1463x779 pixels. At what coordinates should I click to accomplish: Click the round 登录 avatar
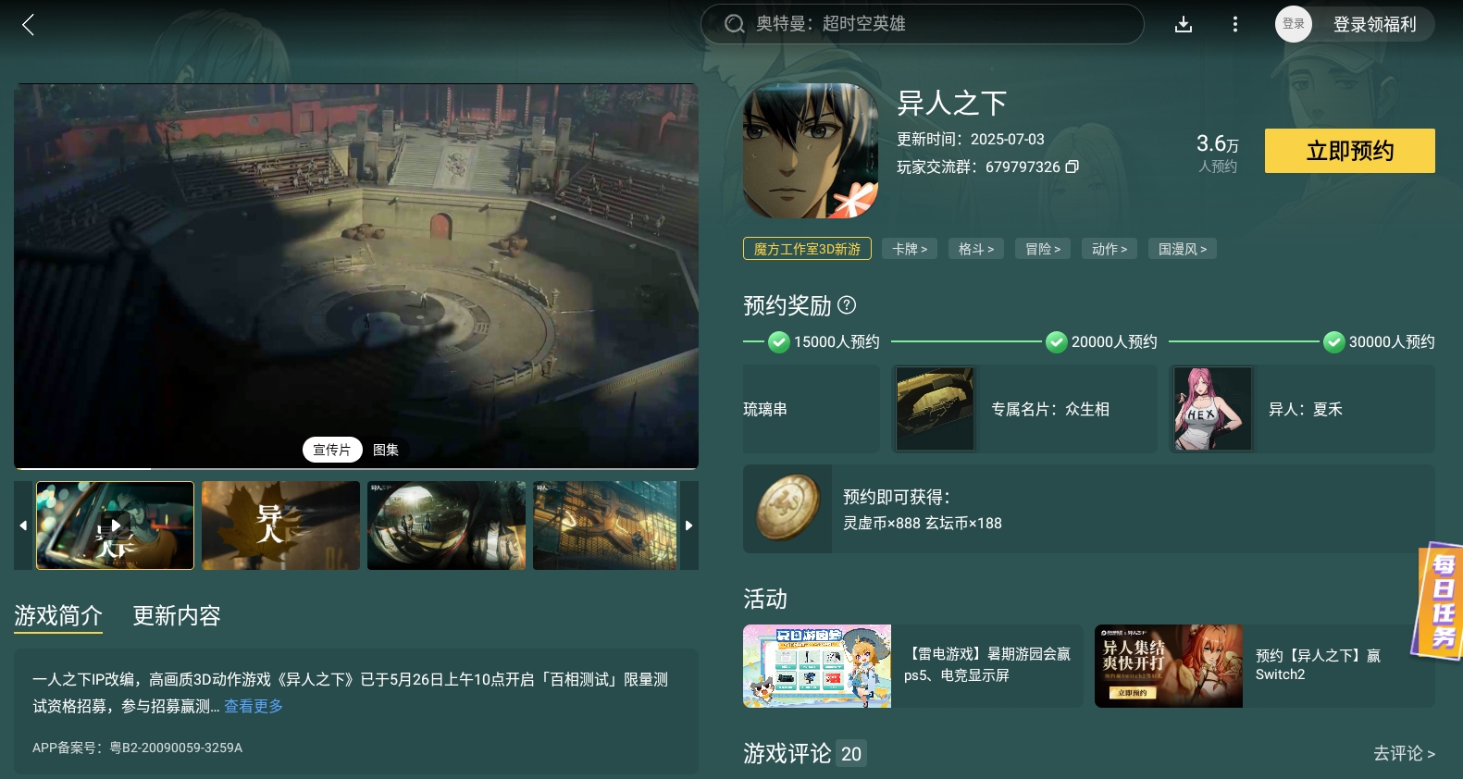click(1293, 24)
